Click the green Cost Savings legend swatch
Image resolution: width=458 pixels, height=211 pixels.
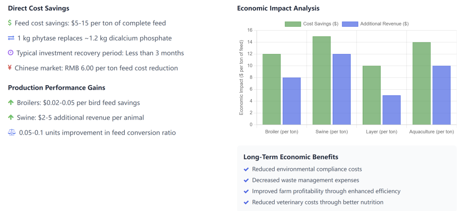click(x=293, y=24)
